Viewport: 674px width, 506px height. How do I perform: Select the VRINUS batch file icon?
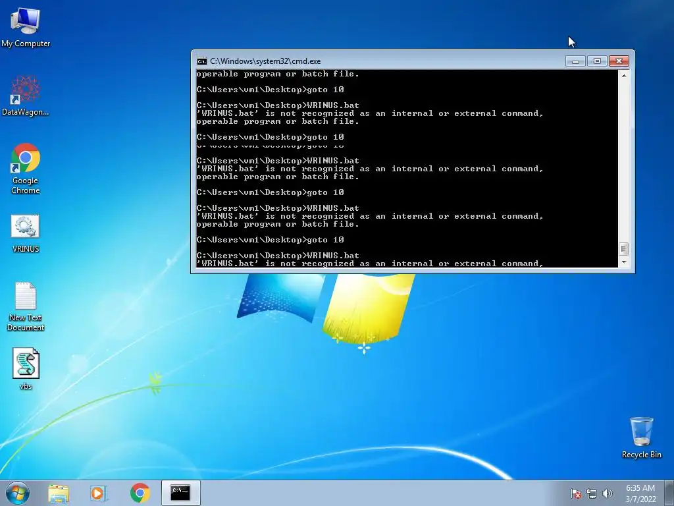(26, 233)
